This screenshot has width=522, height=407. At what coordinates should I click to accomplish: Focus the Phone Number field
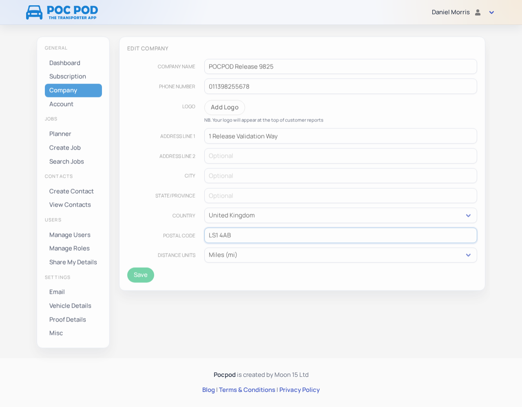tap(341, 86)
